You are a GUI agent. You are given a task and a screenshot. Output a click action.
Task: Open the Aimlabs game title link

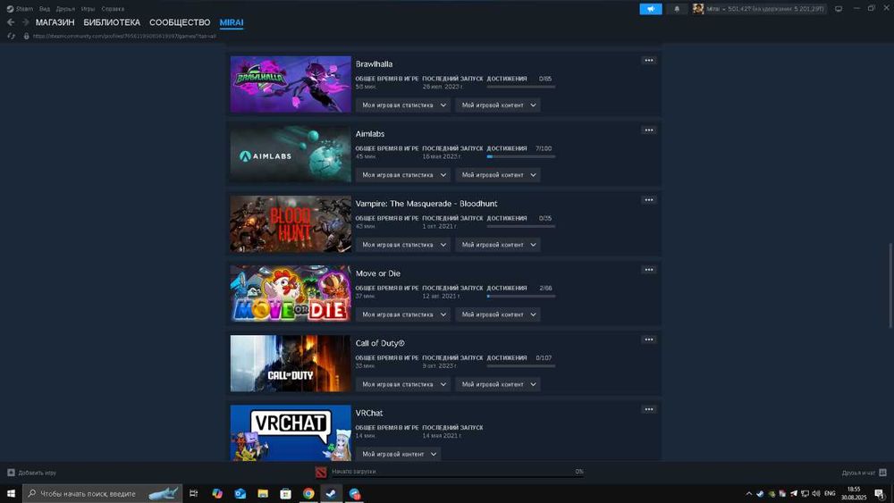[x=370, y=134]
